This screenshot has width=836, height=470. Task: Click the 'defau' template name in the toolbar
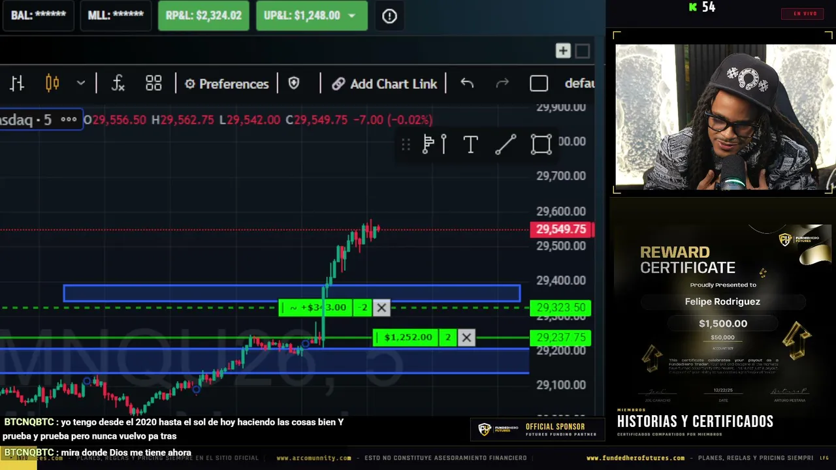point(579,84)
